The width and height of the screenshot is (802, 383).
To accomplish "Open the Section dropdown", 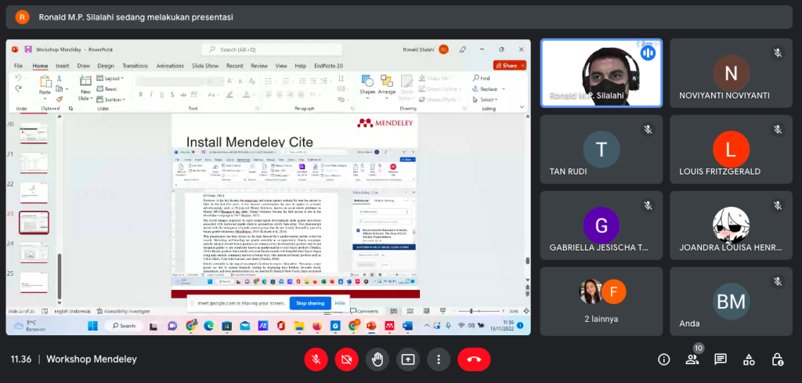I will [110, 99].
